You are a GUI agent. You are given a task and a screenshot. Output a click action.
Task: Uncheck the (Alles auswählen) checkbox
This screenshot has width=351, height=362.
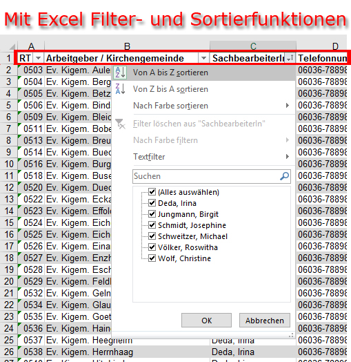pos(152,191)
